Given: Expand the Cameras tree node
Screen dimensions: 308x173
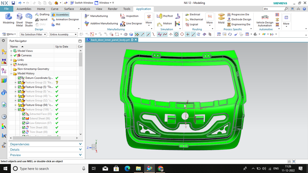Looking at the screenshot, I should pos(11,55).
